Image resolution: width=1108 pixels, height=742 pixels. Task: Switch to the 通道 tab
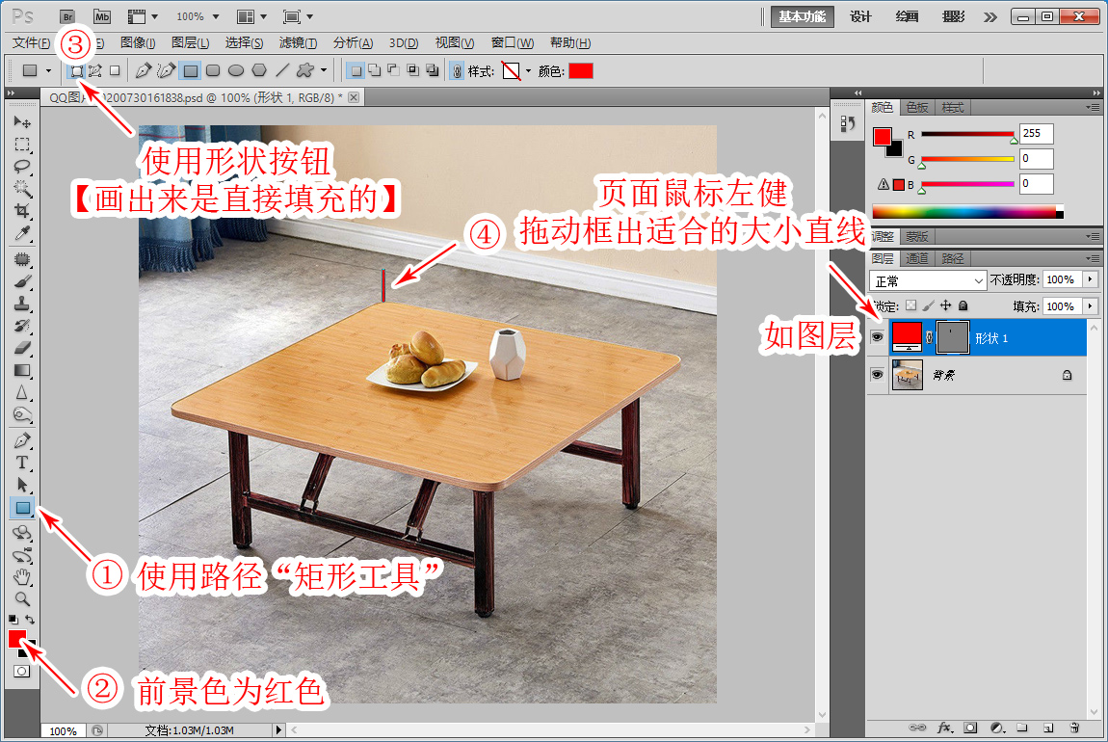[916, 258]
